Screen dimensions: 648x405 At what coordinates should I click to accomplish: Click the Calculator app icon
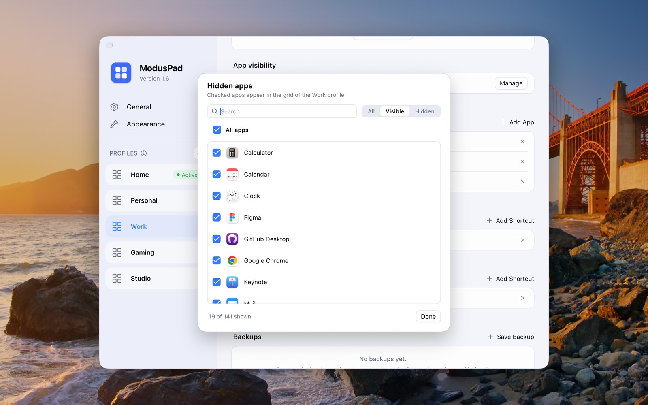[232, 153]
